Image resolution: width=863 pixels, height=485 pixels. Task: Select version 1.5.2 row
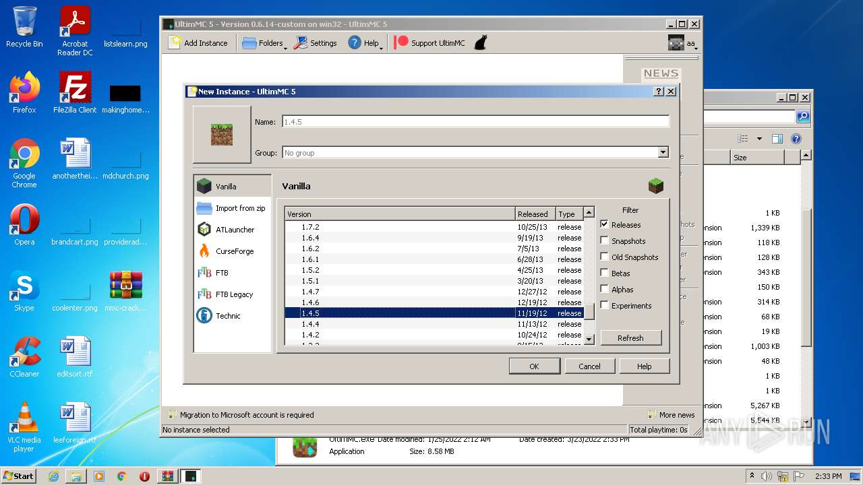point(434,270)
